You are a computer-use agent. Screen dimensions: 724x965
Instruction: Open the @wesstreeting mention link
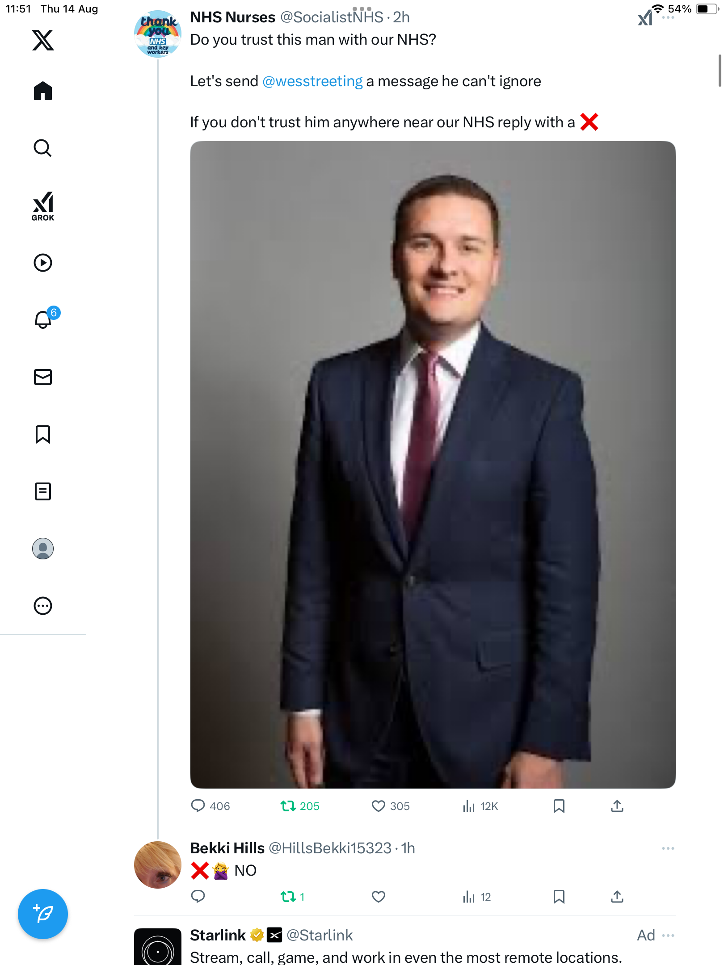312,81
